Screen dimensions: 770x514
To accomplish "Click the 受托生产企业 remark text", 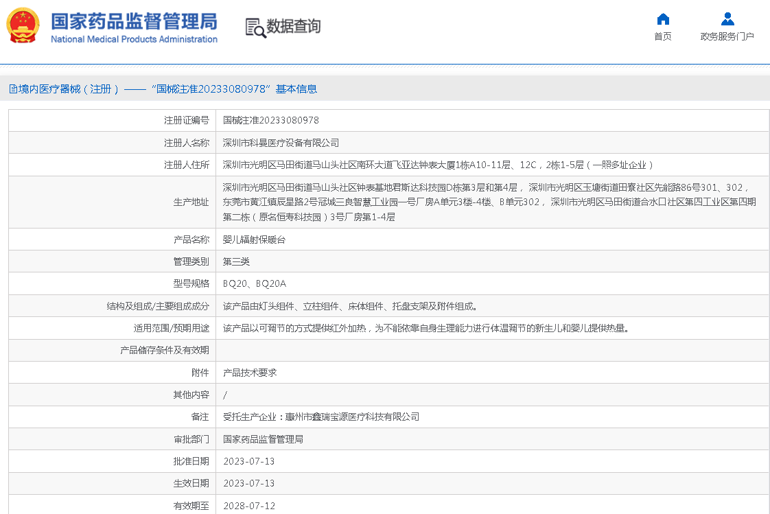I will (321, 417).
